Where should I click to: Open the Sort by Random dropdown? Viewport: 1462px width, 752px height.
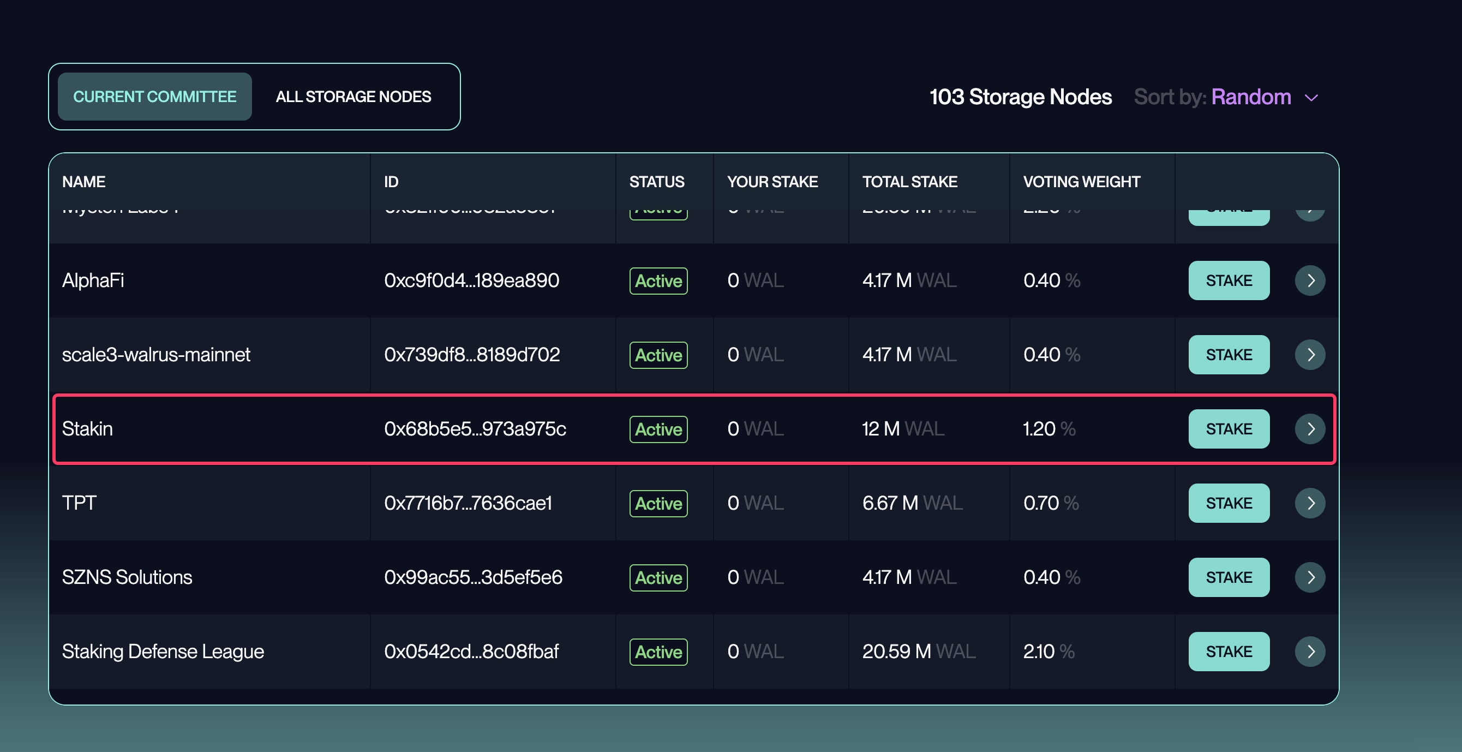click(1251, 97)
